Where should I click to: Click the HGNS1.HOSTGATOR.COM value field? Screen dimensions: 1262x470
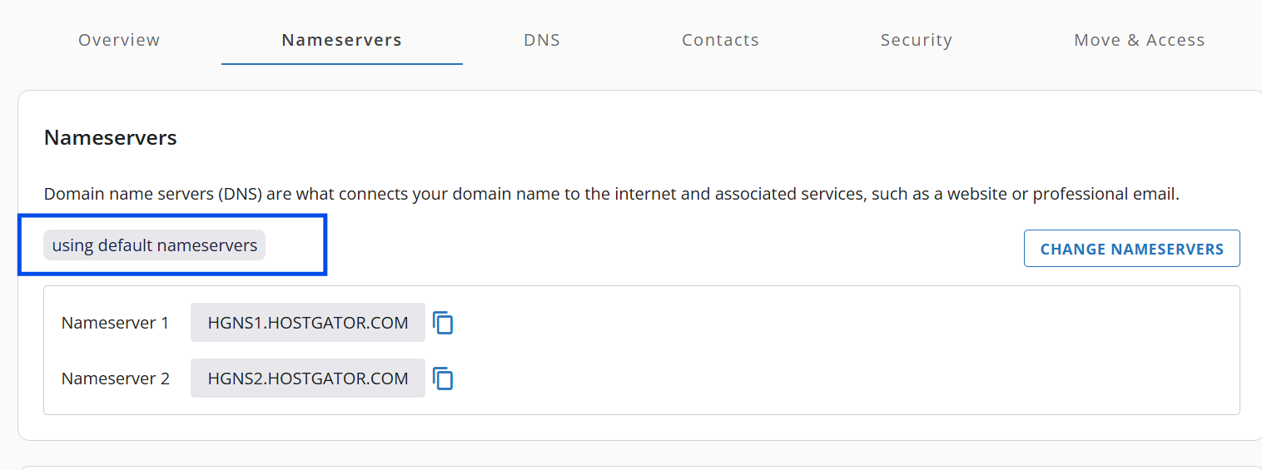(x=308, y=323)
